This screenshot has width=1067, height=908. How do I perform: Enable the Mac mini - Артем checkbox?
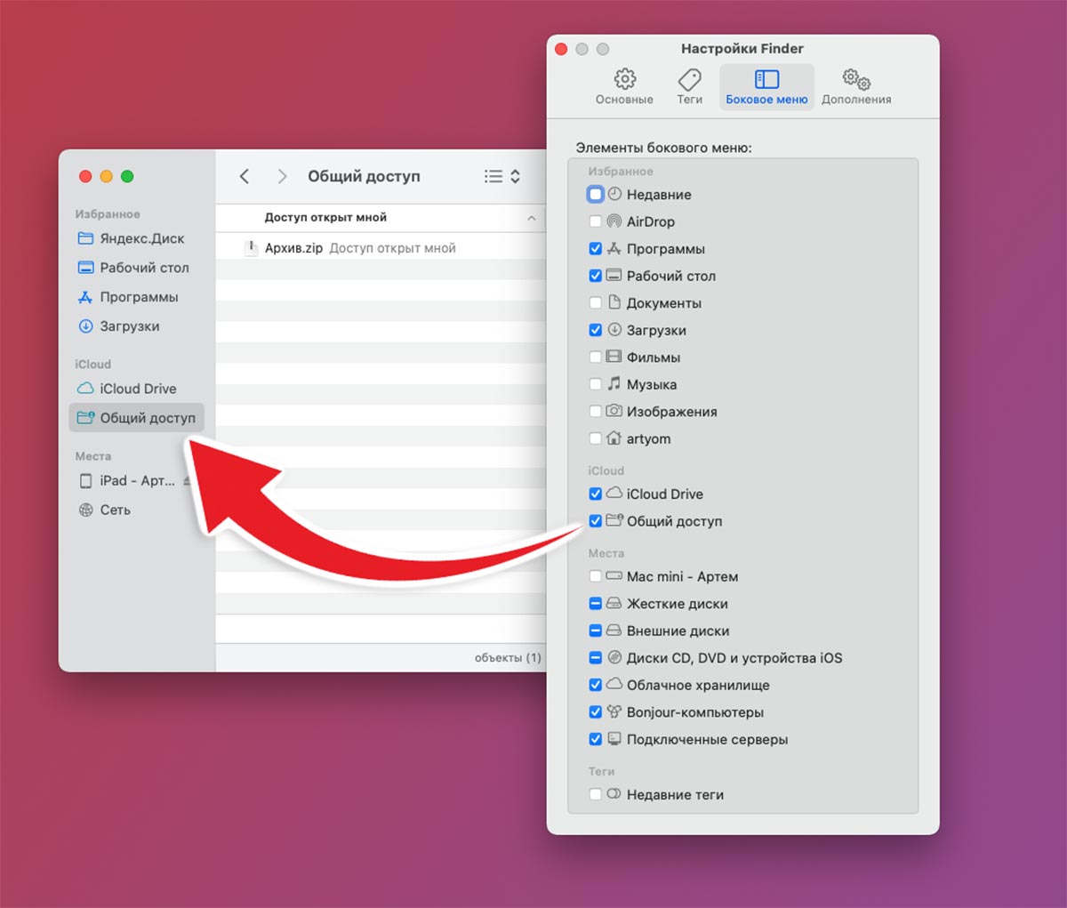[x=596, y=576]
